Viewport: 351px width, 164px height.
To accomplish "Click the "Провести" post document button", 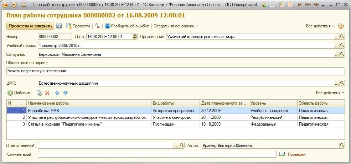I will [x=78, y=26].
